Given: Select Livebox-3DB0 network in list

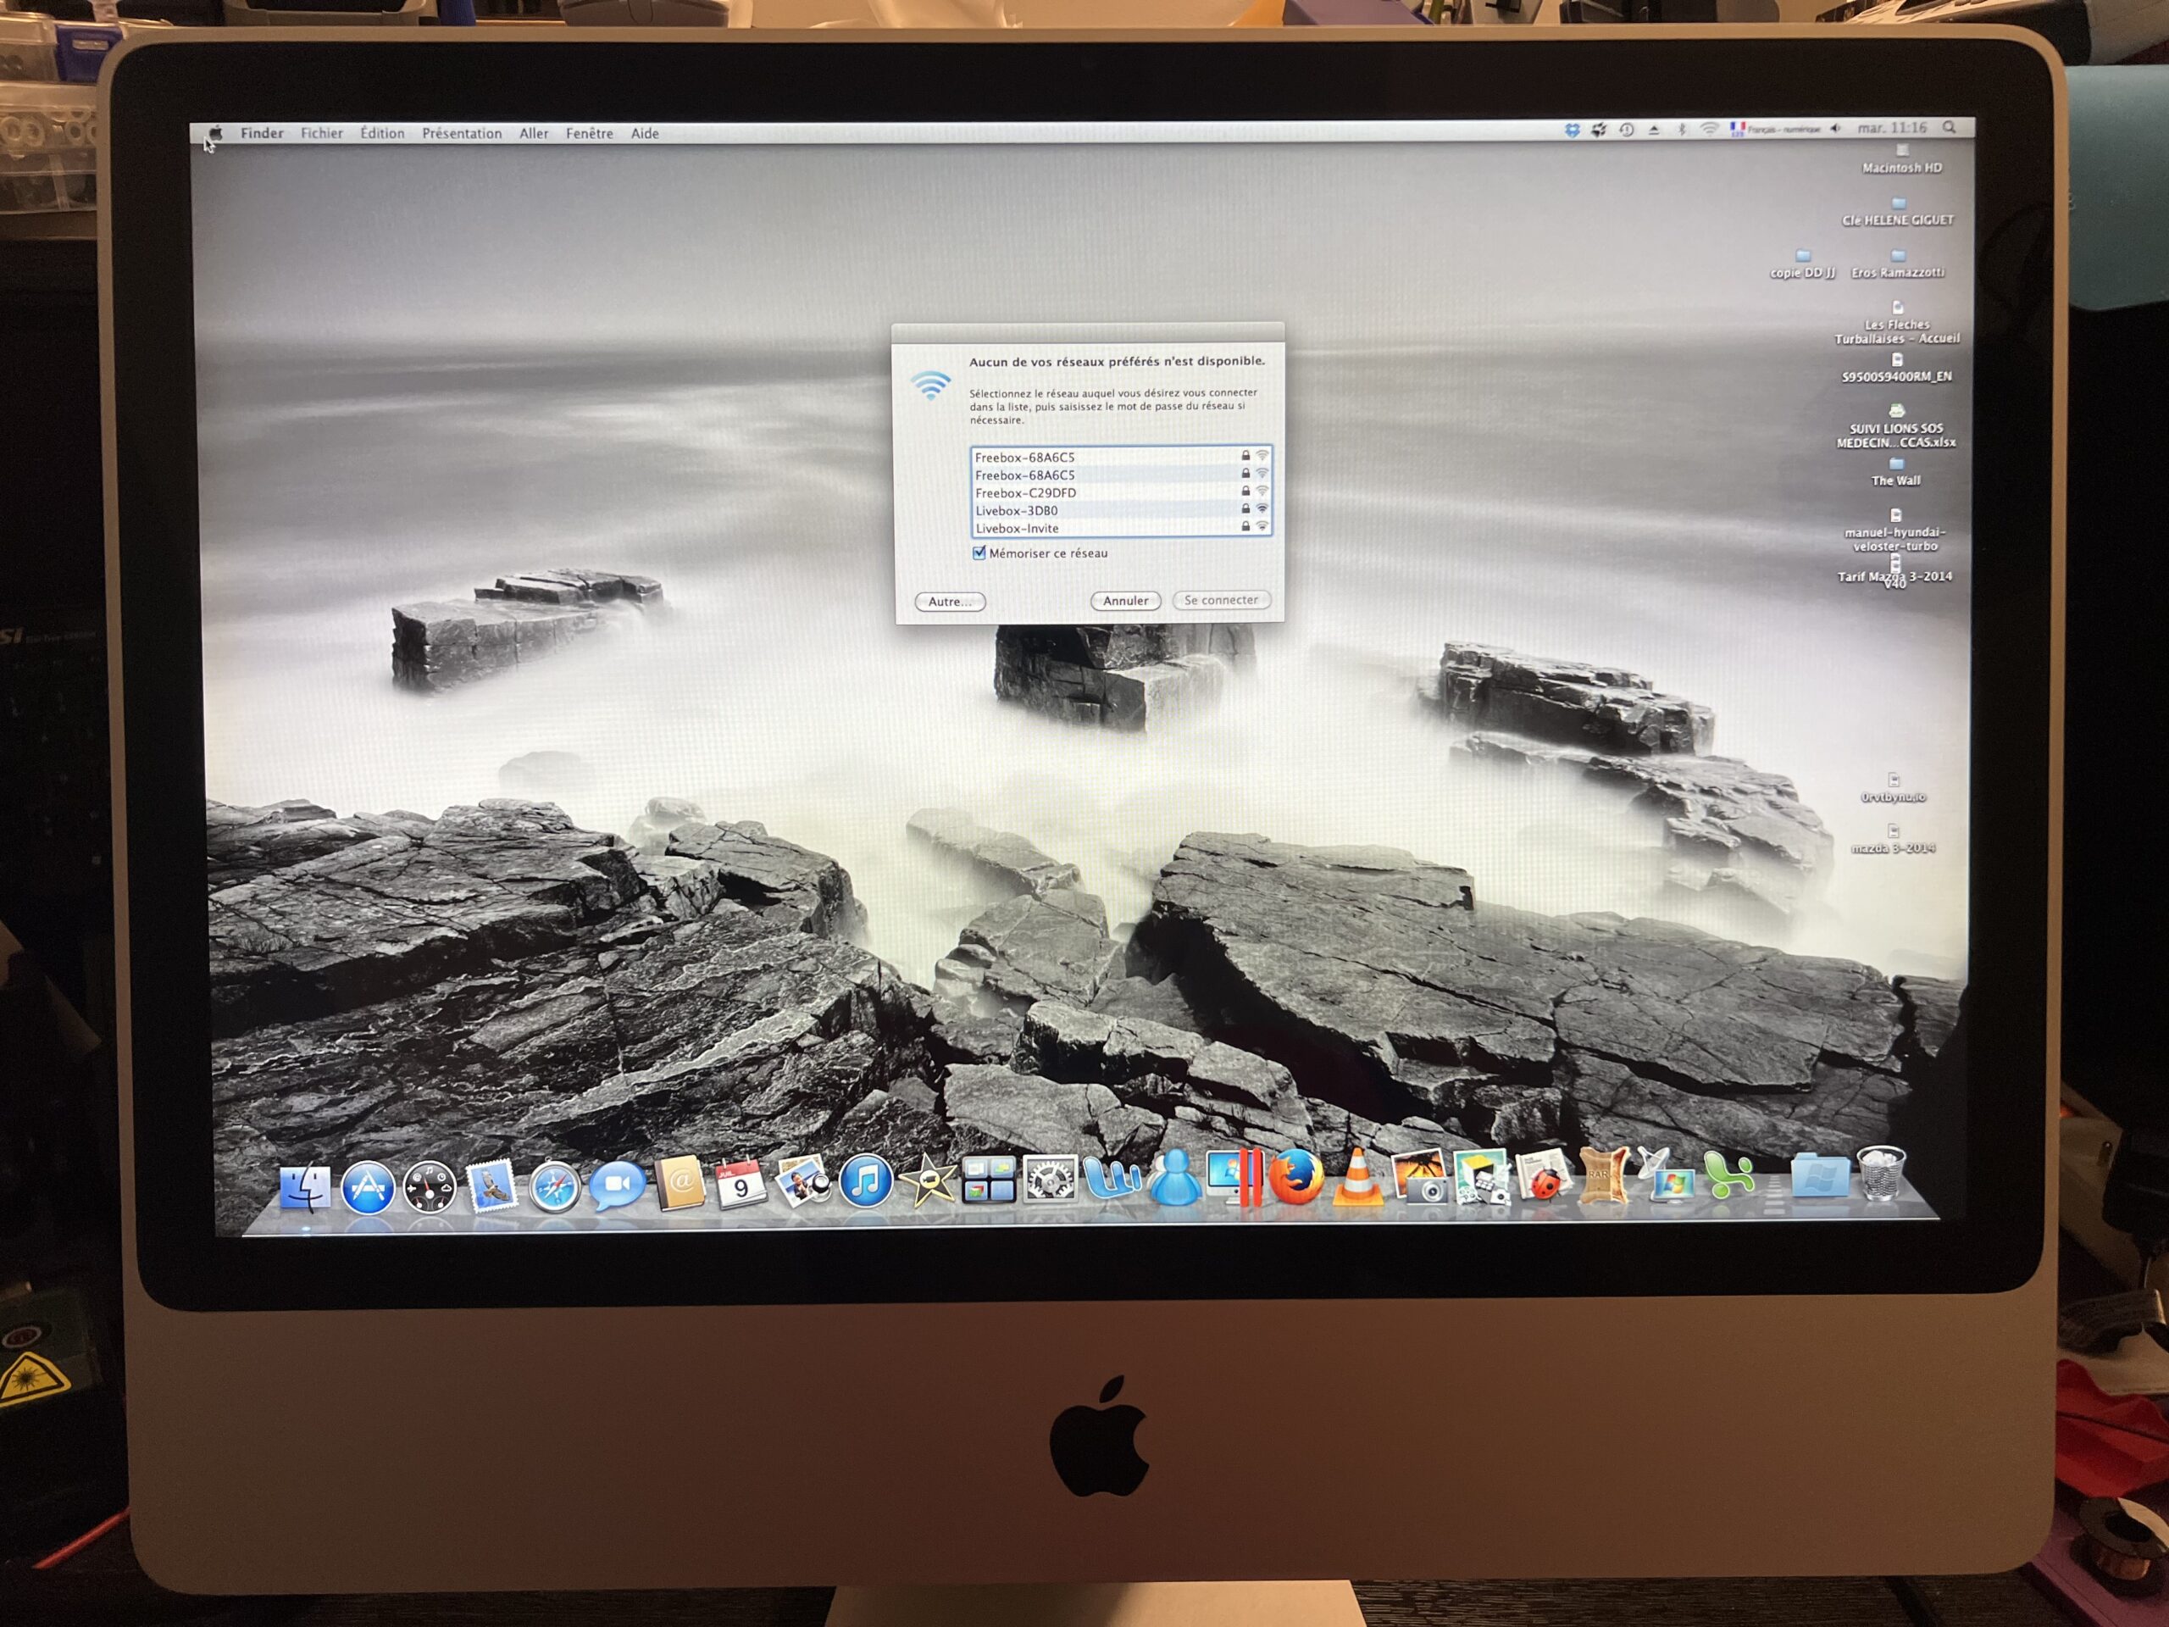Looking at the screenshot, I should (1017, 511).
